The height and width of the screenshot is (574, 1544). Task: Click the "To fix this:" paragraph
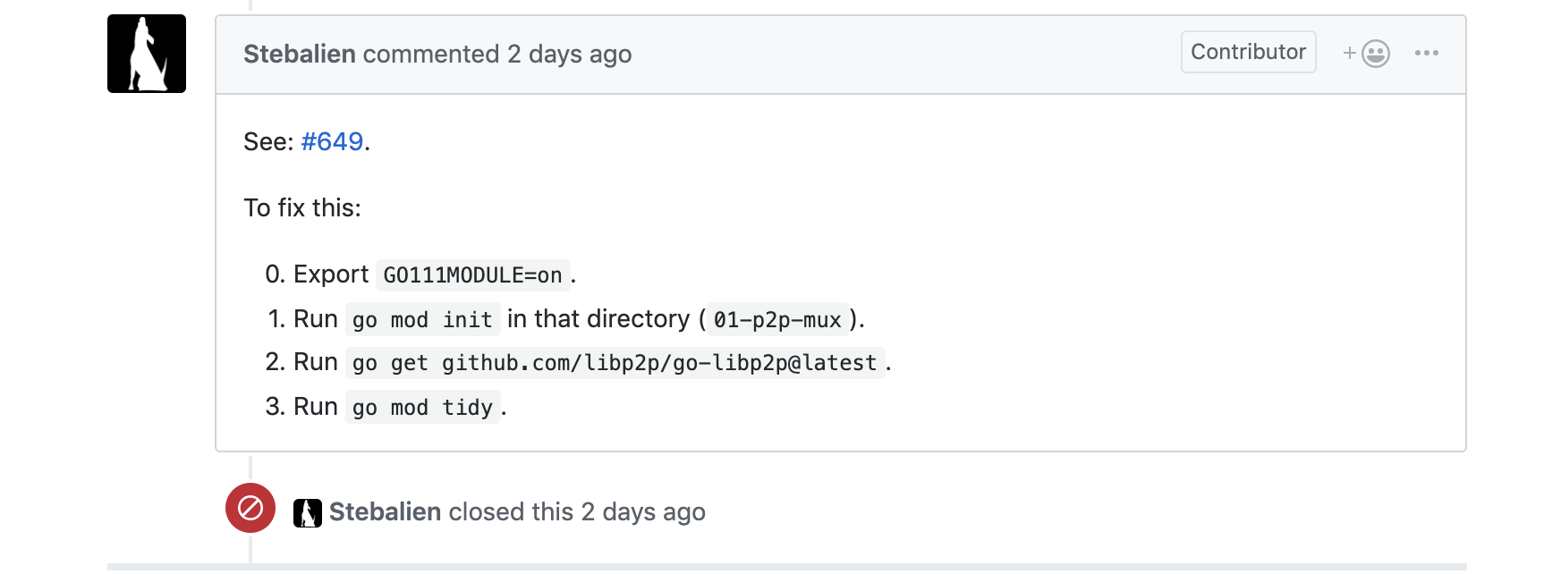(x=302, y=208)
